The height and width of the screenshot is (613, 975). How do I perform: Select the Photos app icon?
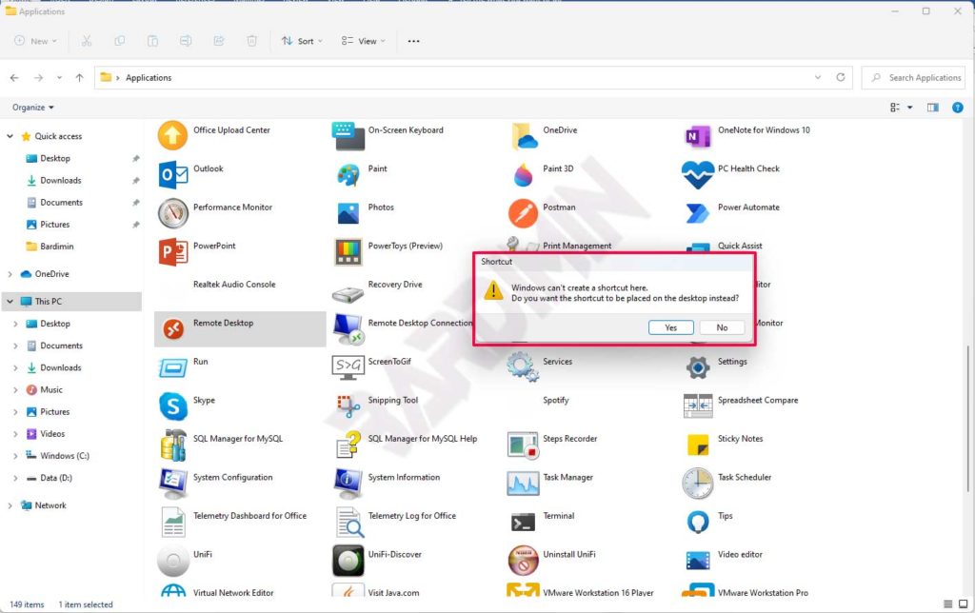pyautogui.click(x=348, y=213)
